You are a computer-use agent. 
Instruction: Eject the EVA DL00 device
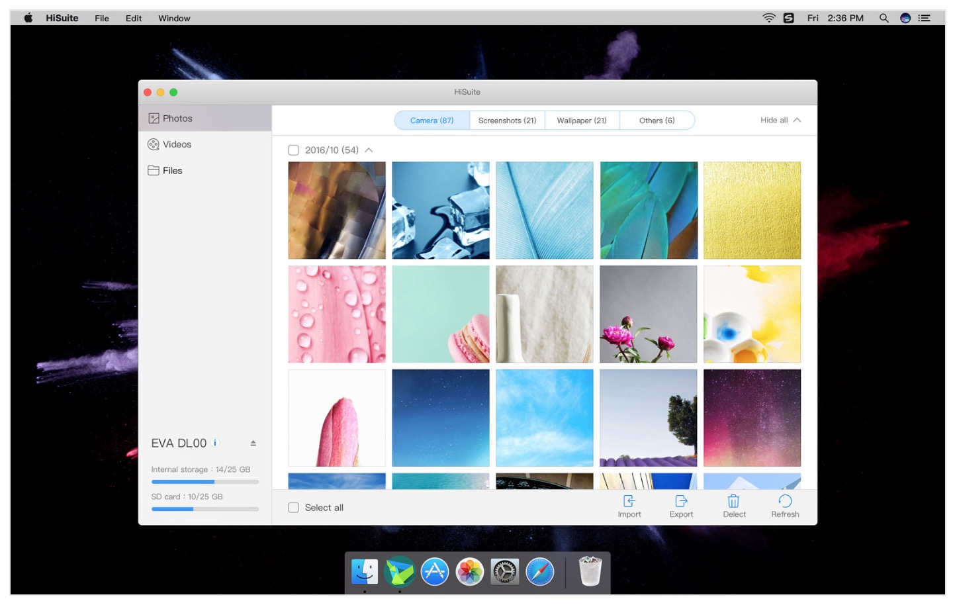tap(253, 443)
